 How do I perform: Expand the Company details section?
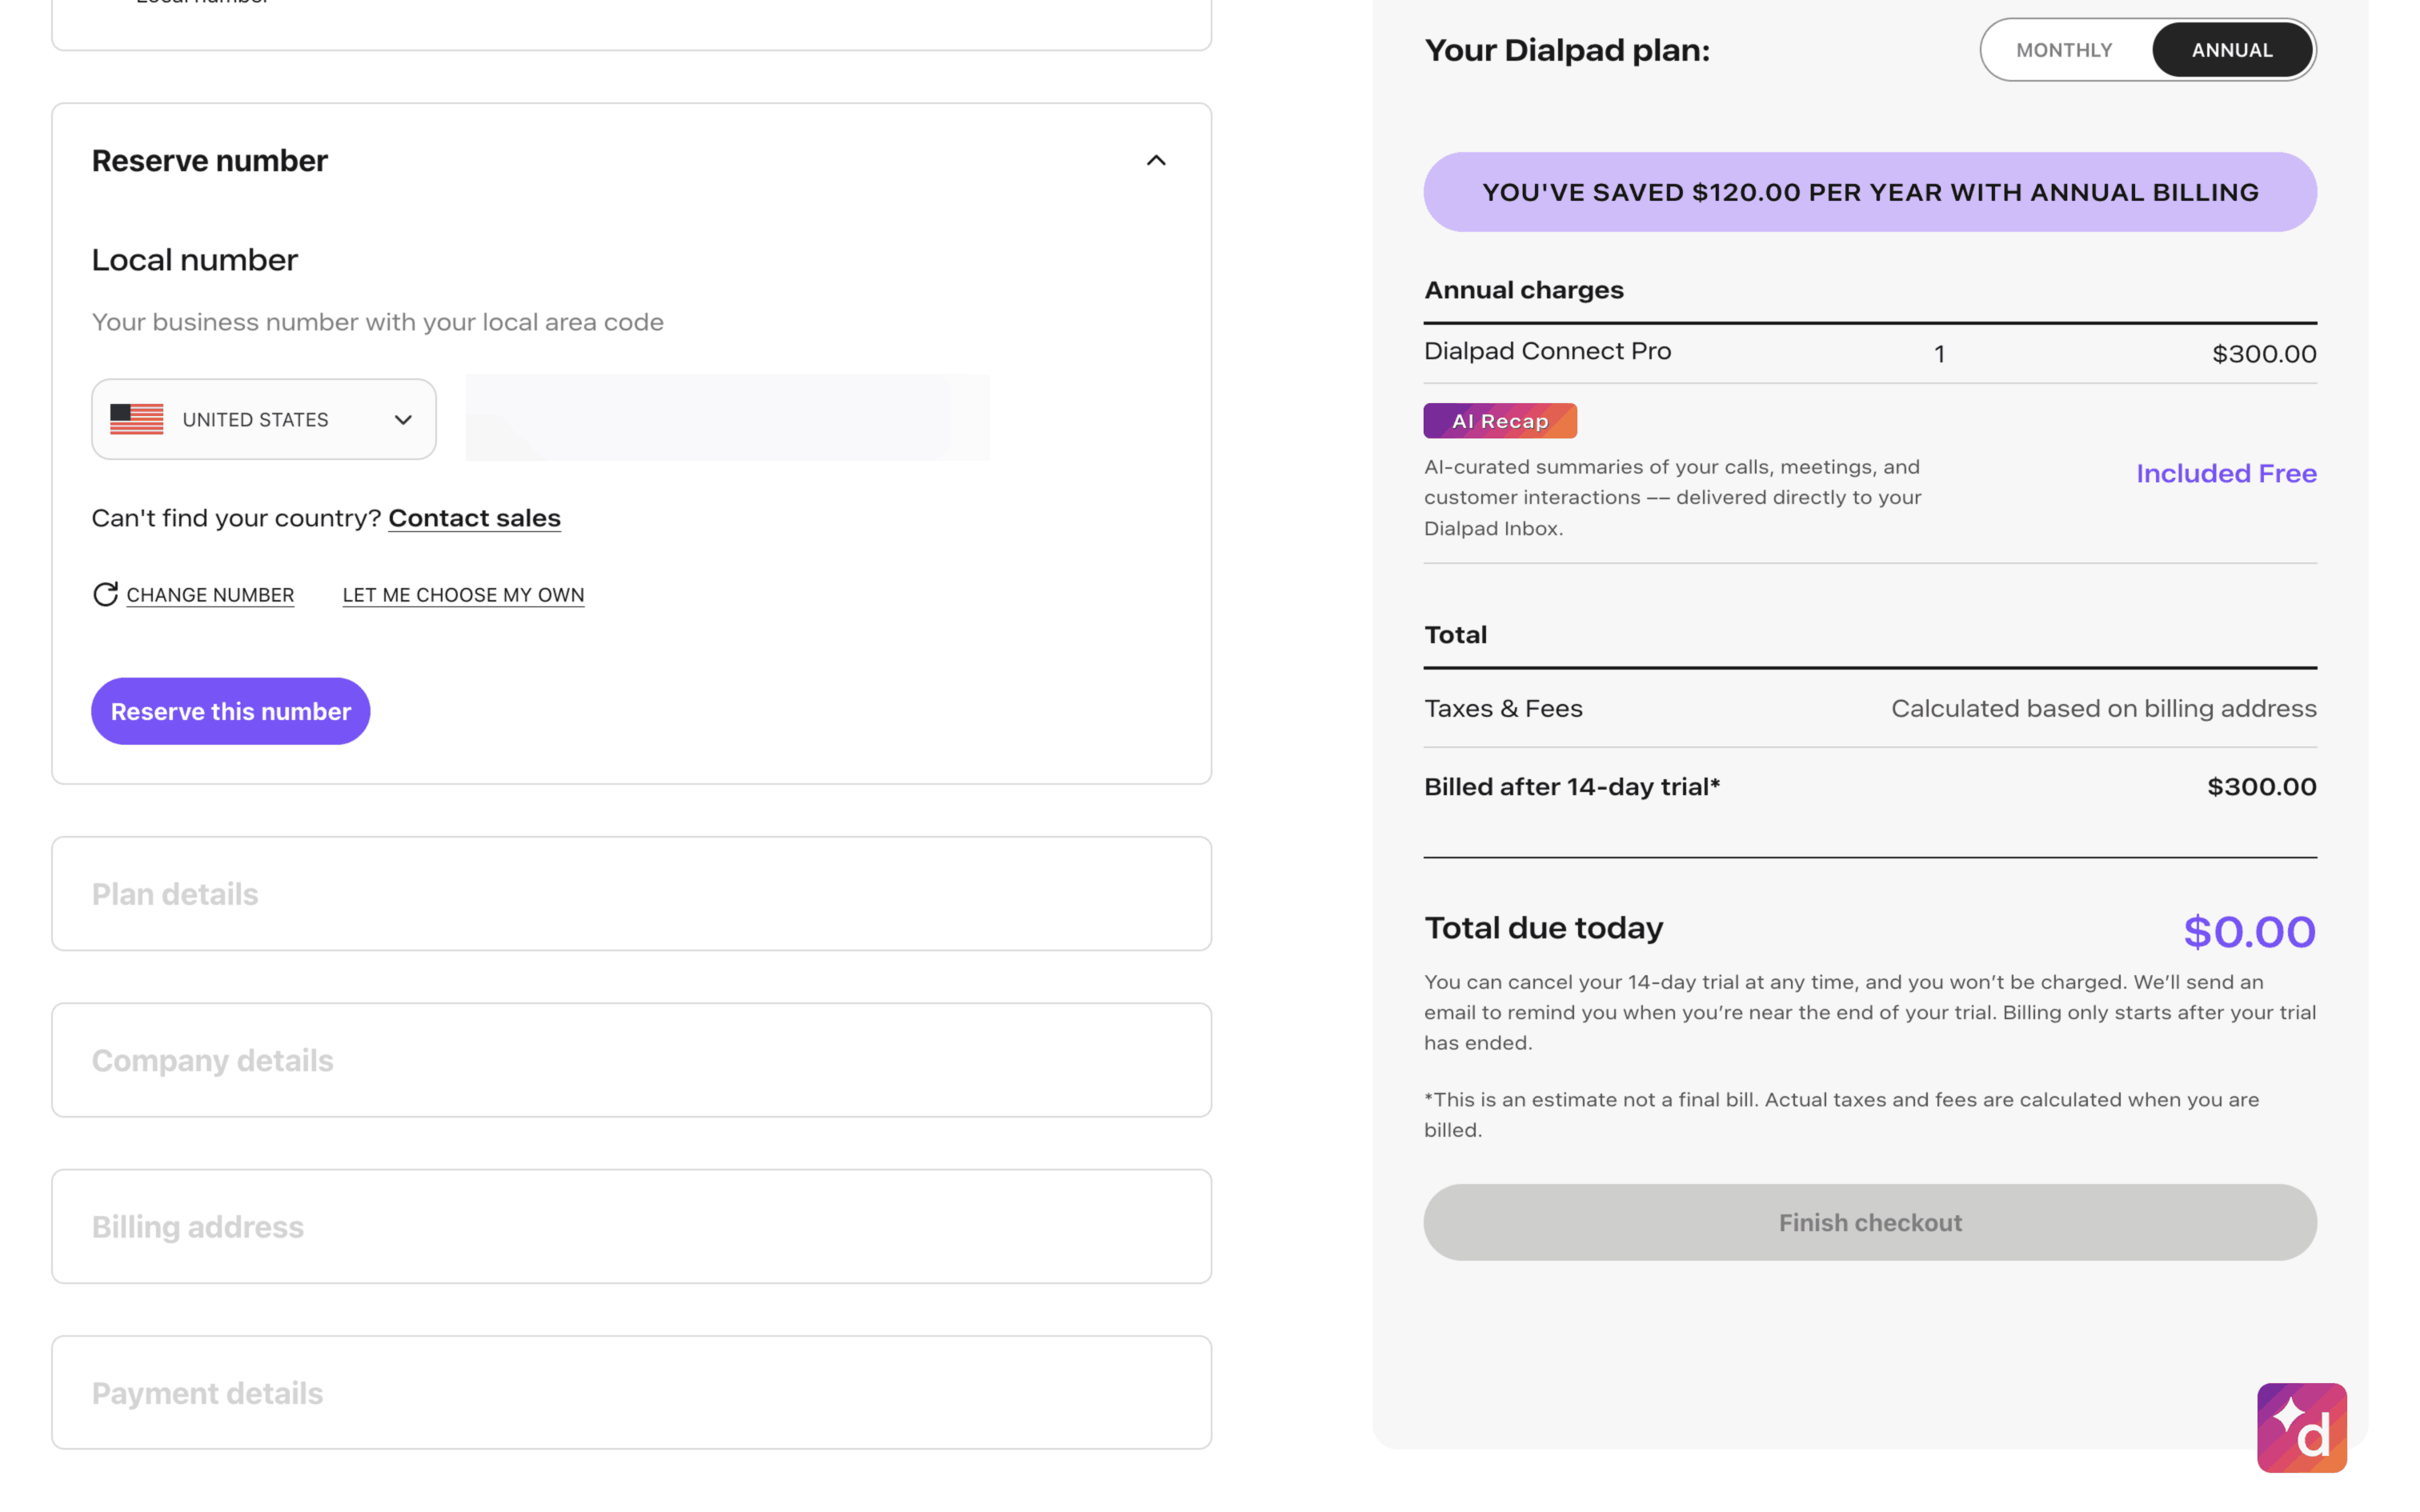click(631, 1060)
